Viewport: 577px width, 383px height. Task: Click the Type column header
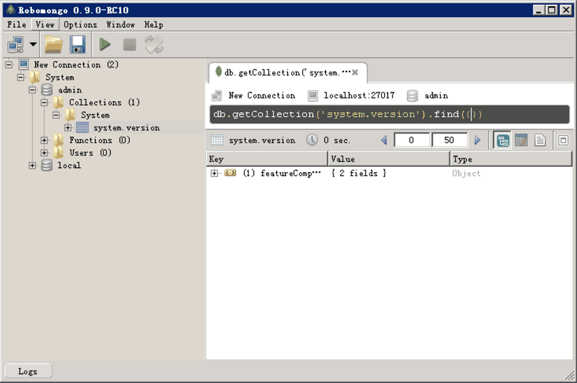click(511, 159)
